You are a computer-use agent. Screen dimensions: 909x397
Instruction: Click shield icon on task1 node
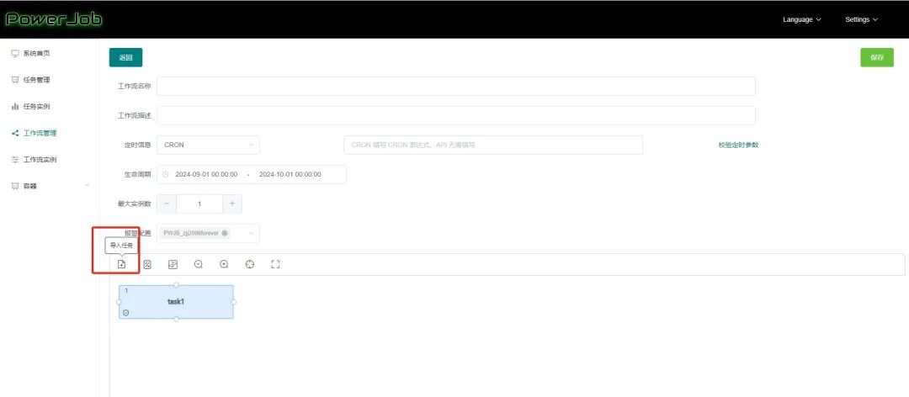tap(125, 312)
